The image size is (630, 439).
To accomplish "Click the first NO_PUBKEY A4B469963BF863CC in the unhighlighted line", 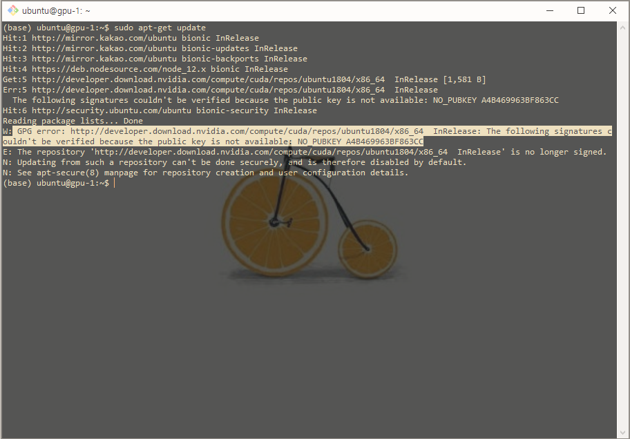I will tap(496, 100).
